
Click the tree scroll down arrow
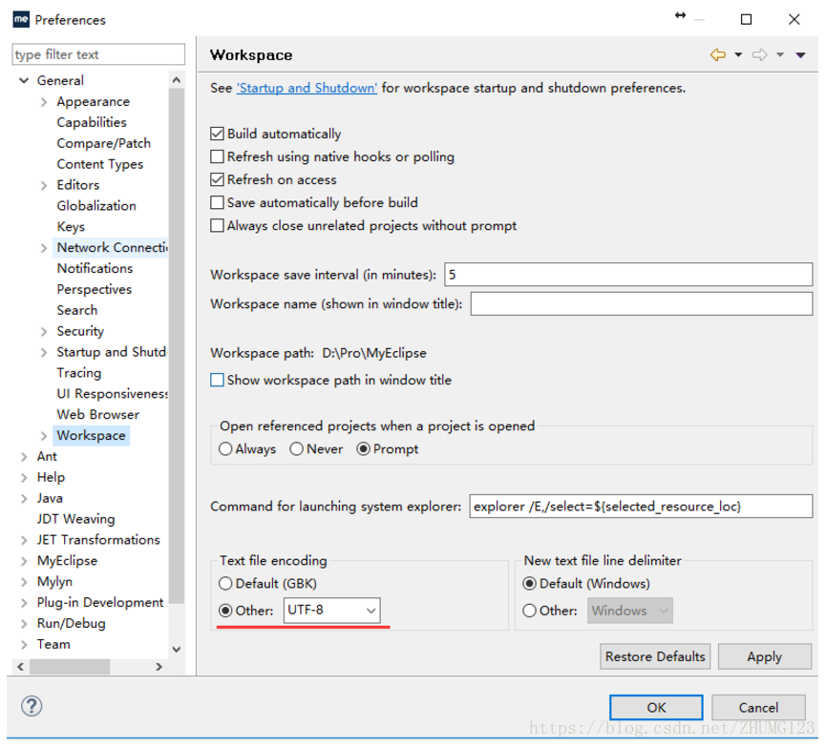coord(177,650)
